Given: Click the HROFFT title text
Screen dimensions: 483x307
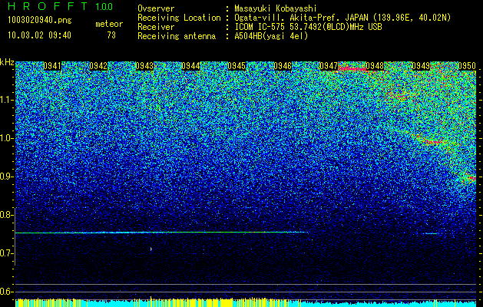Looking at the screenshot, I should (x=47, y=6).
